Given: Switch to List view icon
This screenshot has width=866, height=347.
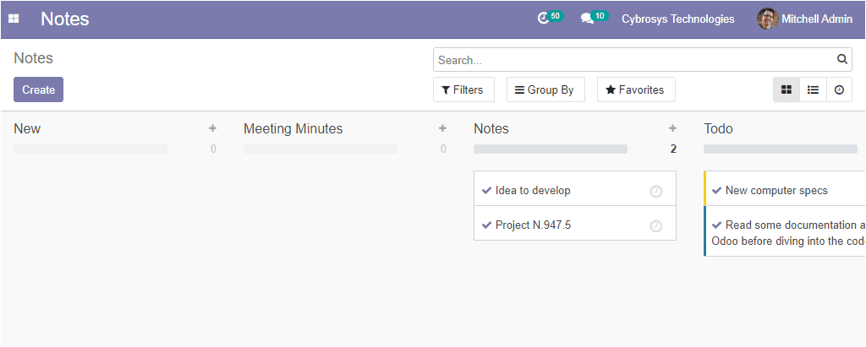Looking at the screenshot, I should coord(813,90).
